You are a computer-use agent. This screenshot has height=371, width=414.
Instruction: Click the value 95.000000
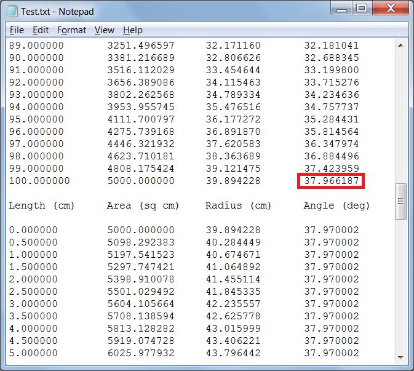point(36,119)
